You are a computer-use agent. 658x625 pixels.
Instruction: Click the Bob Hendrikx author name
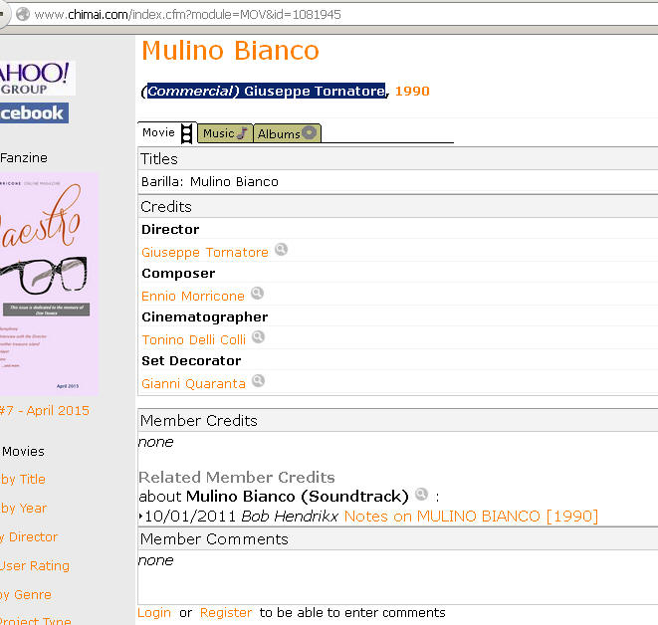[290, 516]
